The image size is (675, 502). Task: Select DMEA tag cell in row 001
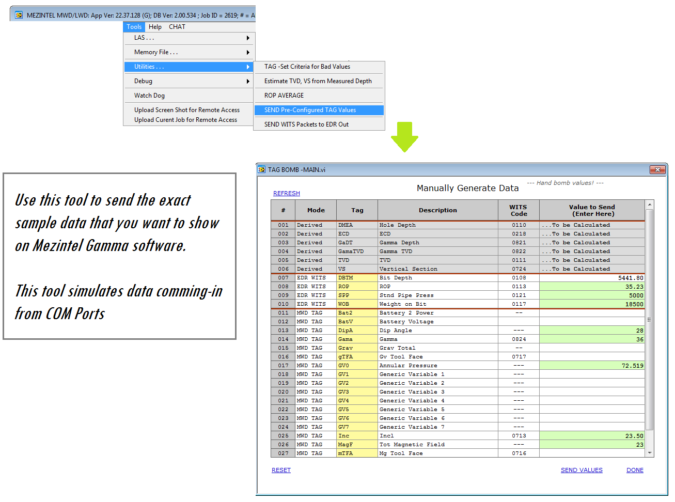click(x=357, y=225)
